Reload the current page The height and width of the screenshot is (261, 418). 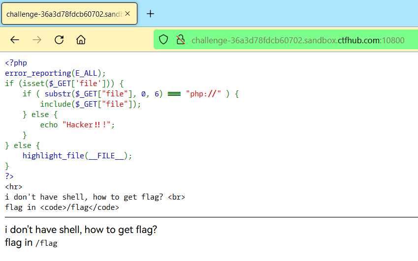tap(59, 40)
